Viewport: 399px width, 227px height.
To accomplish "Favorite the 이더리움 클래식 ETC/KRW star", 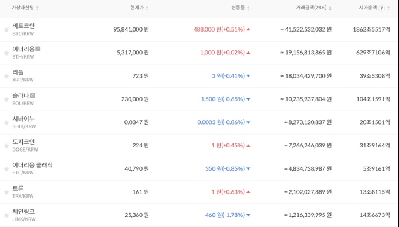I will [6, 169].
